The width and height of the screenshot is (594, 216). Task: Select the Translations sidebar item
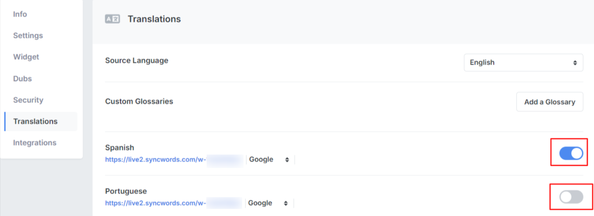coord(41,121)
